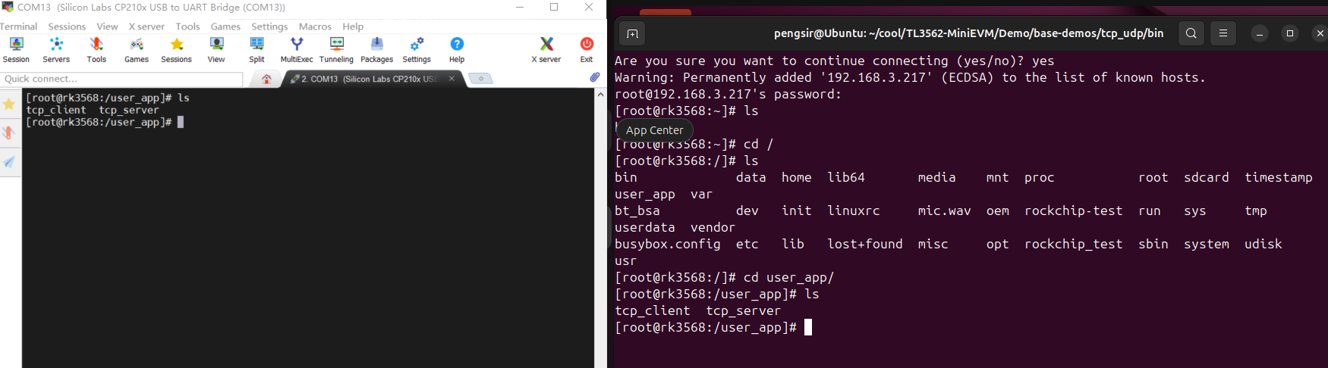Open the paper-plane sidebar tab
The width and height of the screenshot is (1328, 368).
coord(9,162)
